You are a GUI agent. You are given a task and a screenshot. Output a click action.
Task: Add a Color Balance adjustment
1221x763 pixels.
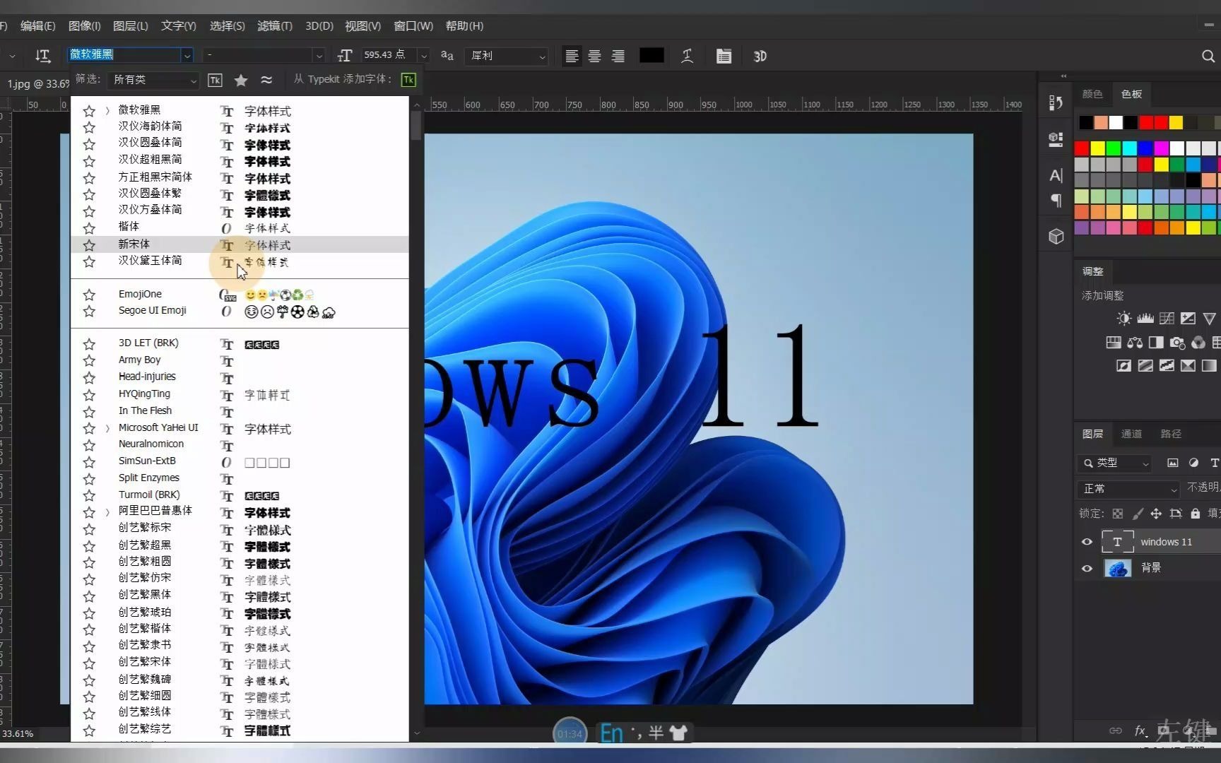click(x=1135, y=343)
